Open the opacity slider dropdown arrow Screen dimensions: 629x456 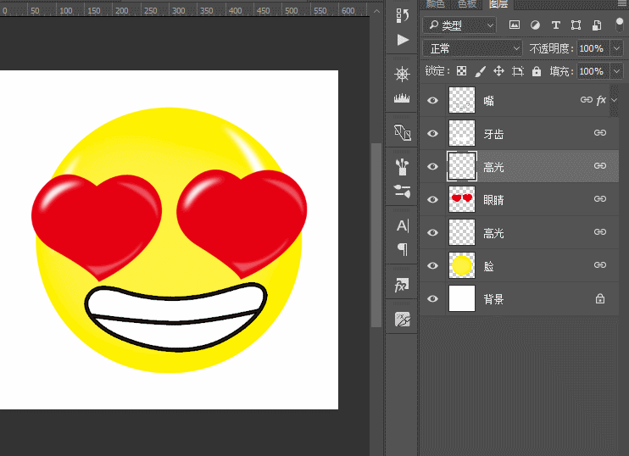click(x=616, y=48)
